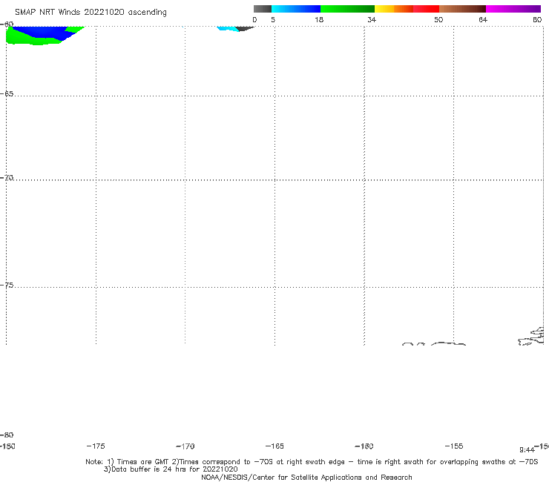Click the dark gray wind patch near -167 longitude
The image size is (549, 482).
tap(244, 28)
